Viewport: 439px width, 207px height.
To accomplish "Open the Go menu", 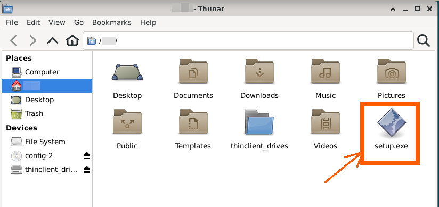I will point(79,23).
